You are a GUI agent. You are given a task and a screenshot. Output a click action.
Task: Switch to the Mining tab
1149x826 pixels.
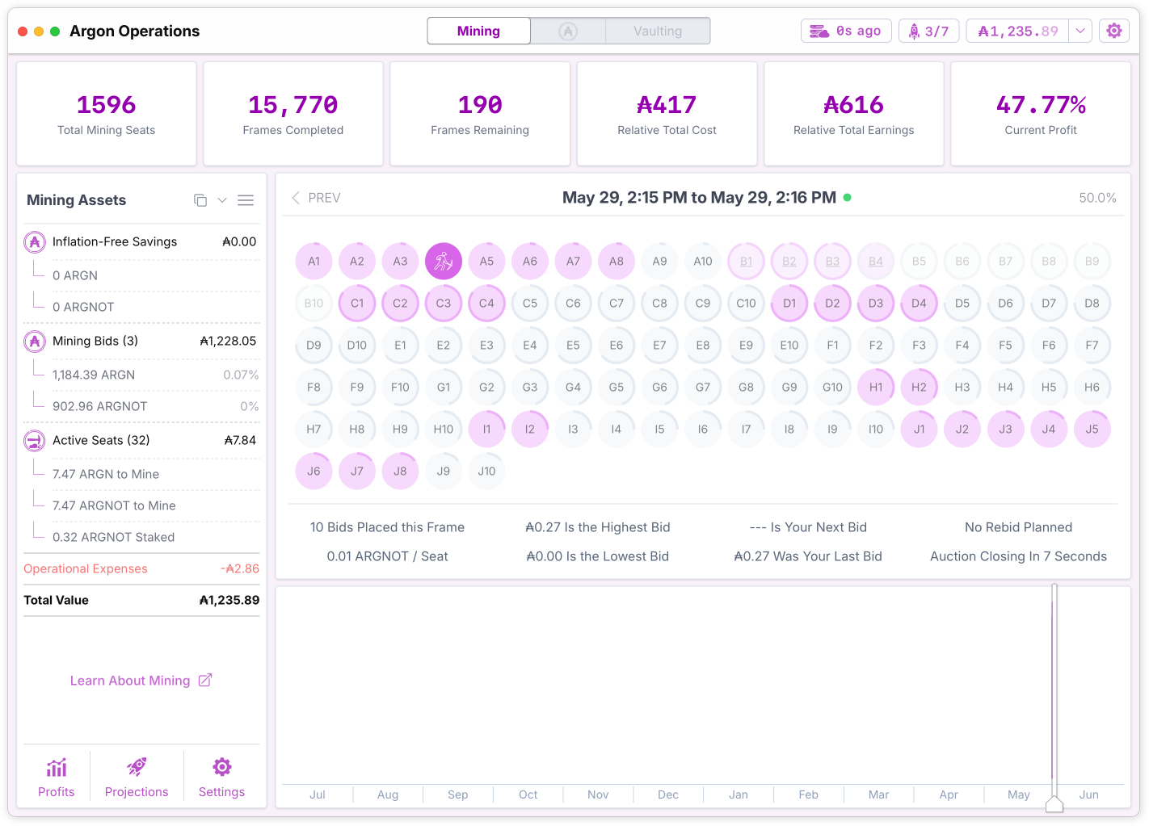click(x=478, y=31)
